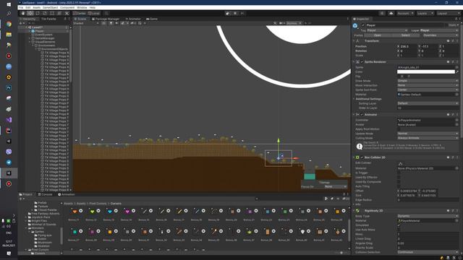
Task: Click the Hierarchy add (+) button
Action: click(x=21, y=23)
